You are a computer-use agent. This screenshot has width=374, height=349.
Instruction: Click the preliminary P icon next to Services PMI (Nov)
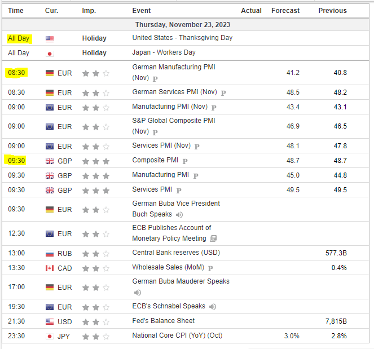197,147
